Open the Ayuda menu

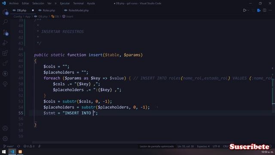click(x=91, y=3)
